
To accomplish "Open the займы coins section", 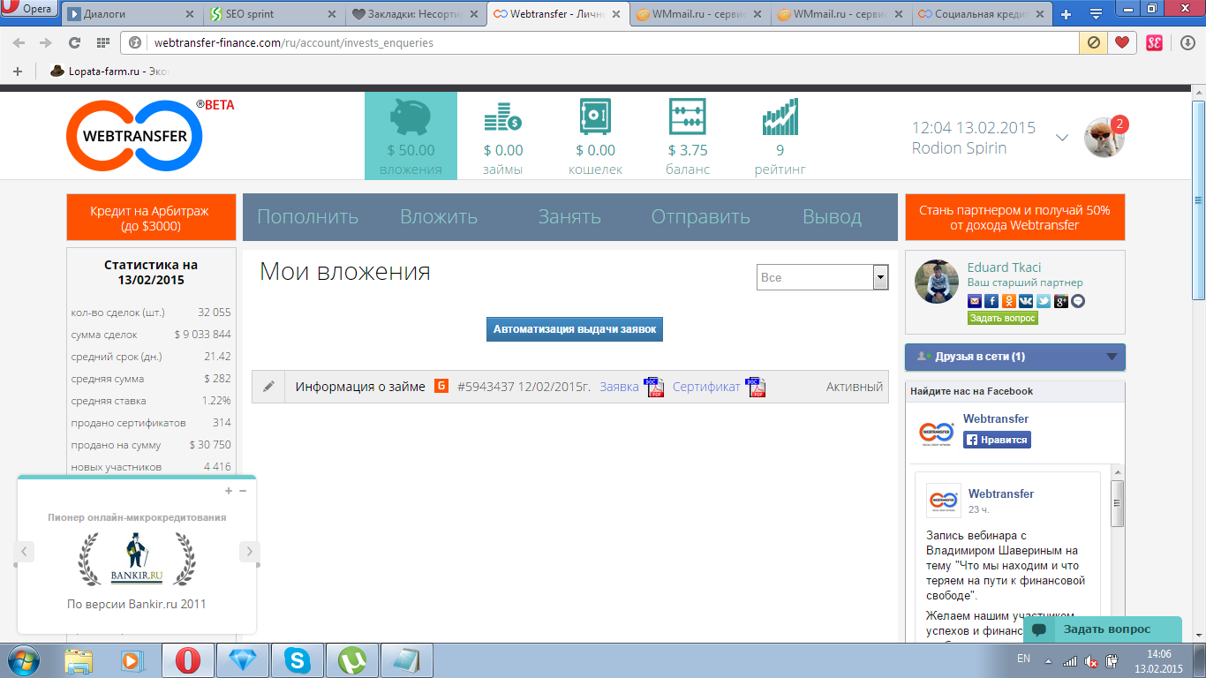I will click(503, 135).
